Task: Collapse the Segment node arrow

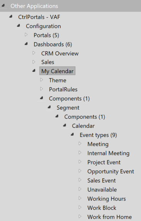Action: coord(49,107)
